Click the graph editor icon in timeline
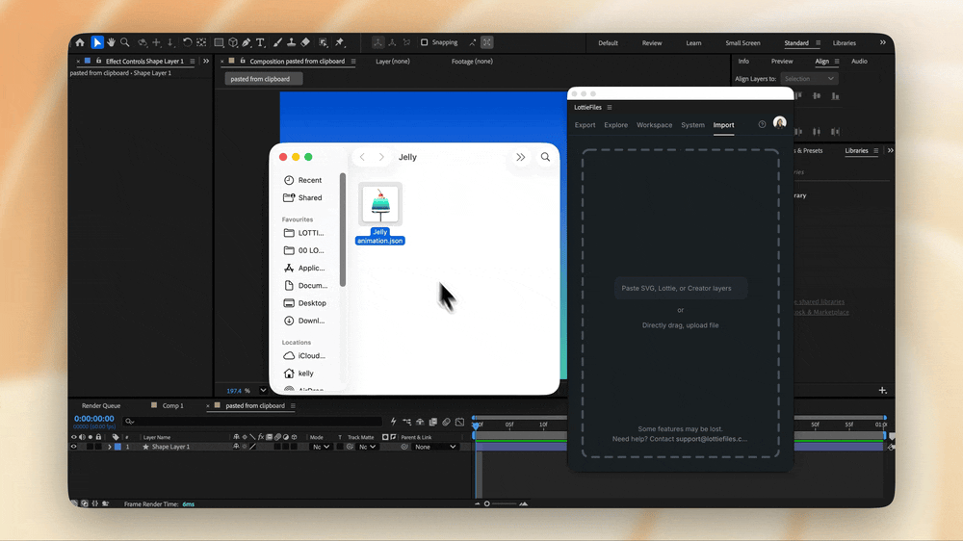This screenshot has height=541, width=963. click(460, 422)
